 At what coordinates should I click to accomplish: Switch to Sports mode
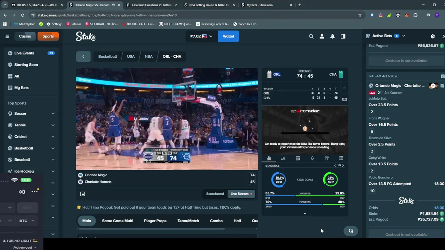48,36
